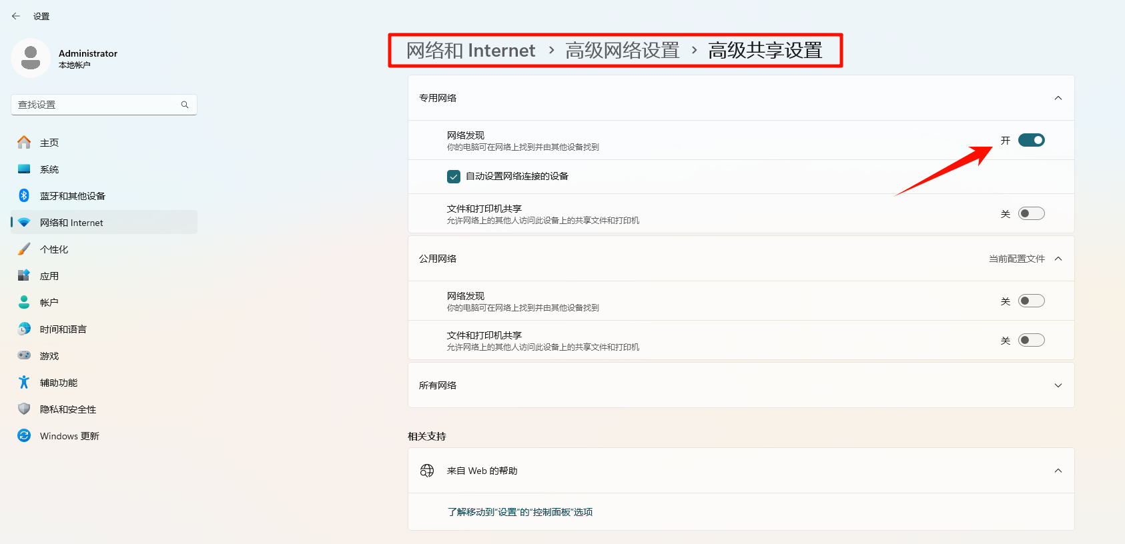1125x544 pixels.
Task: Open 帐户 settings
Action: (104, 302)
